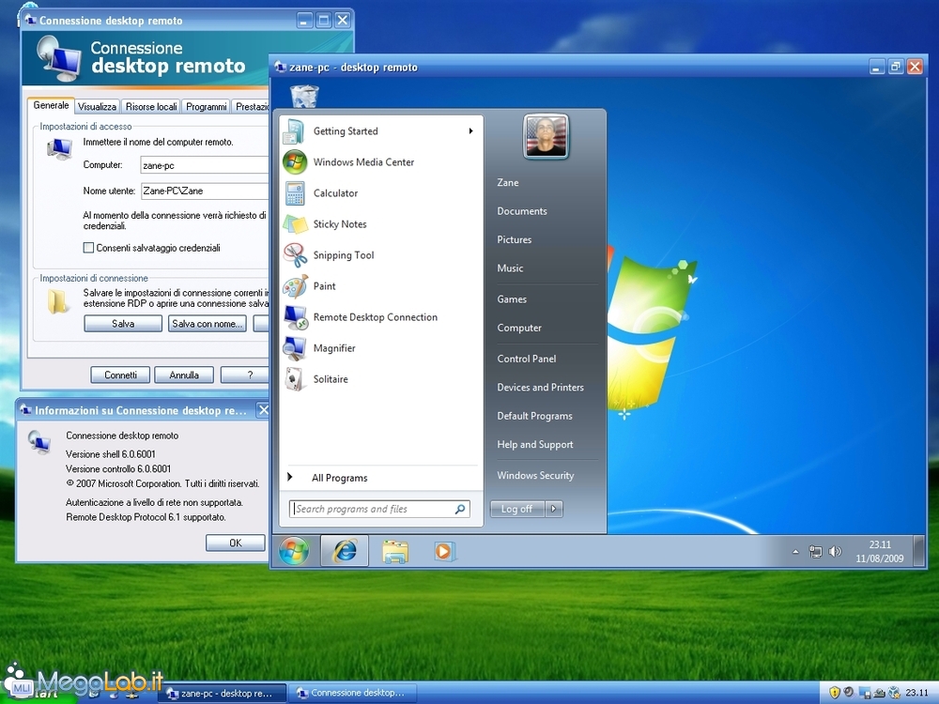
Task: Click the Zane user account picture
Action: [x=546, y=137]
